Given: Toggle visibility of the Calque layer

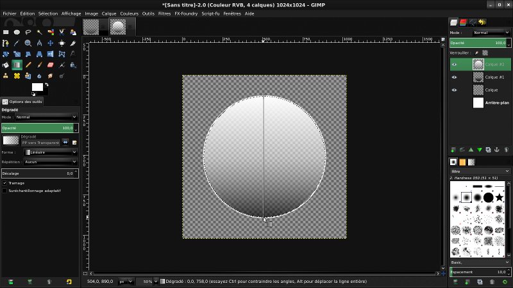Looking at the screenshot, I should click(x=454, y=90).
